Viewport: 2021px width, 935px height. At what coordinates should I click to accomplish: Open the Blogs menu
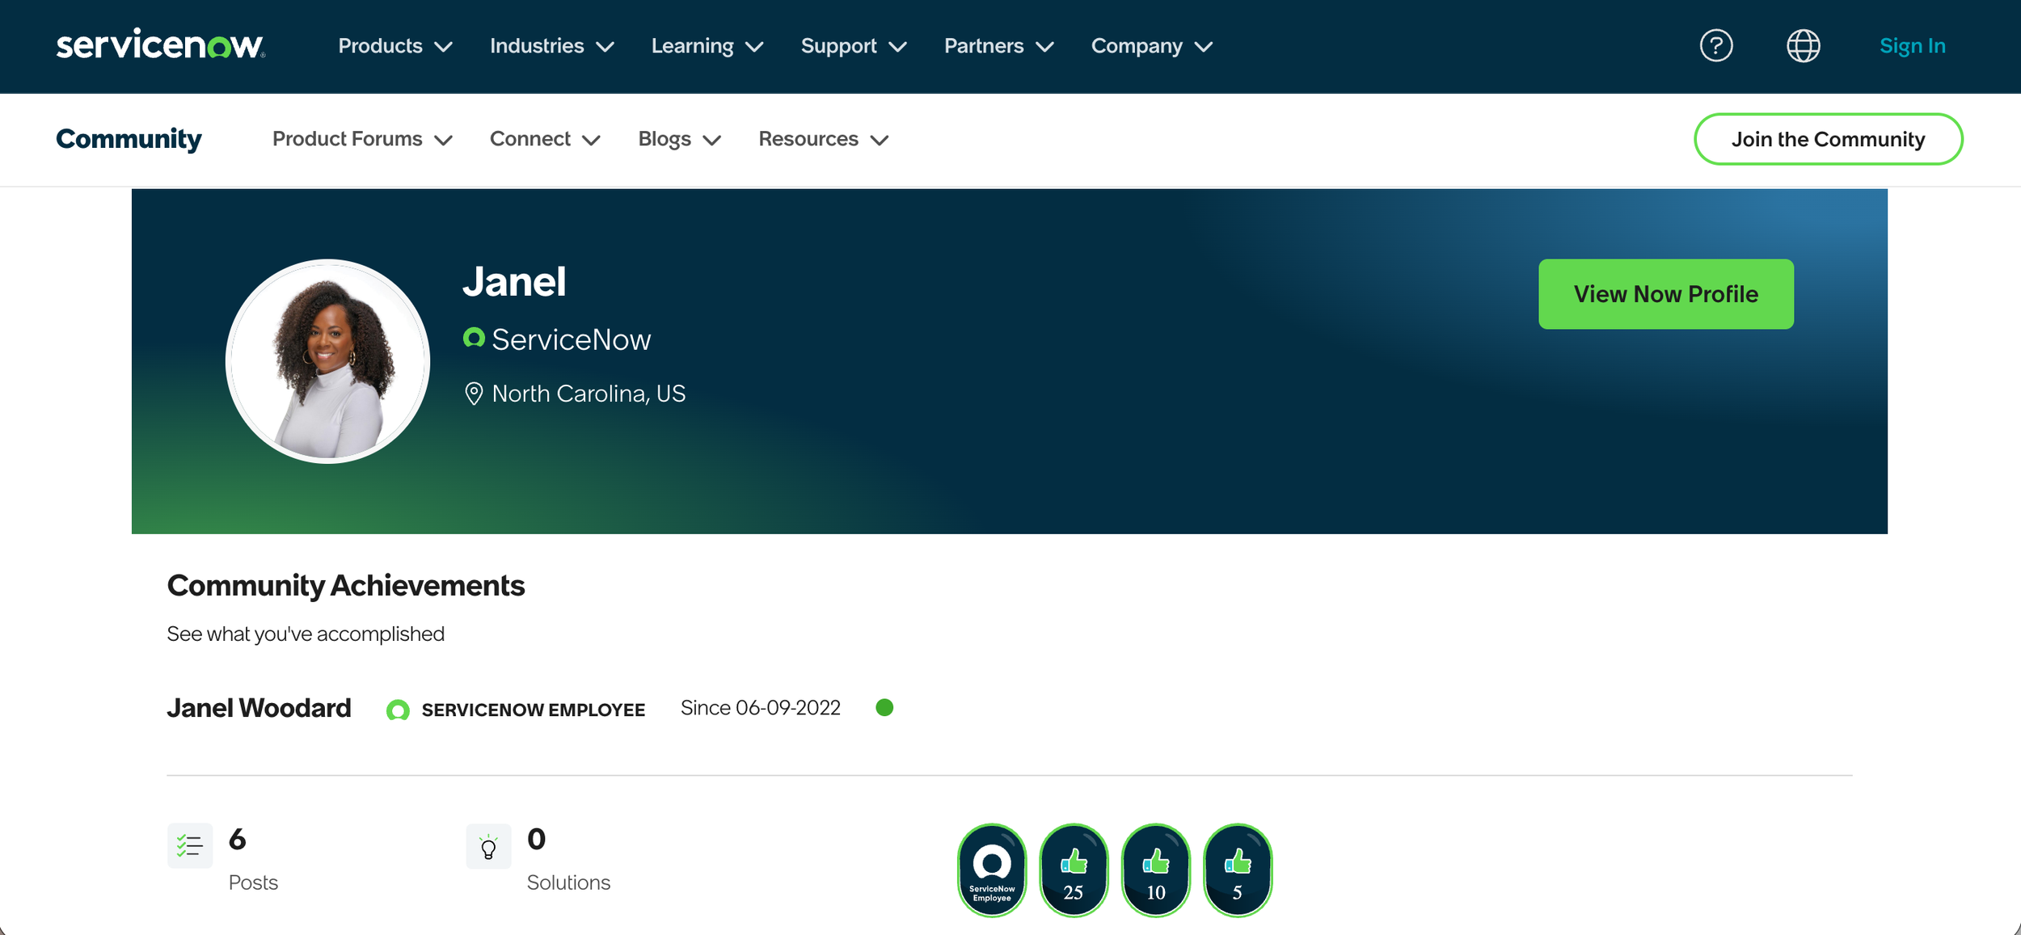pyautogui.click(x=665, y=139)
